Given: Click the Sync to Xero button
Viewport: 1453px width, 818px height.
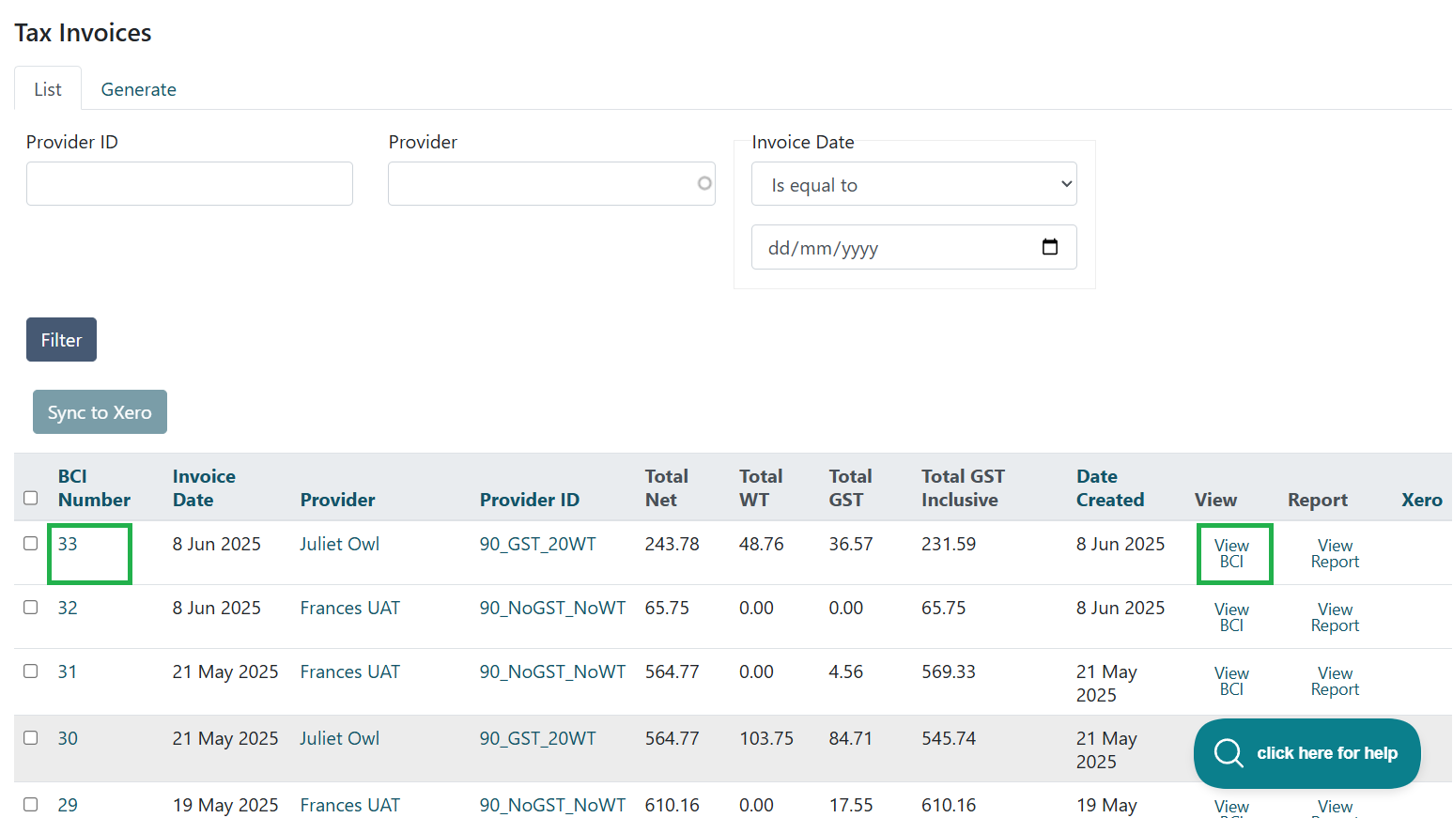Looking at the screenshot, I should point(100,412).
